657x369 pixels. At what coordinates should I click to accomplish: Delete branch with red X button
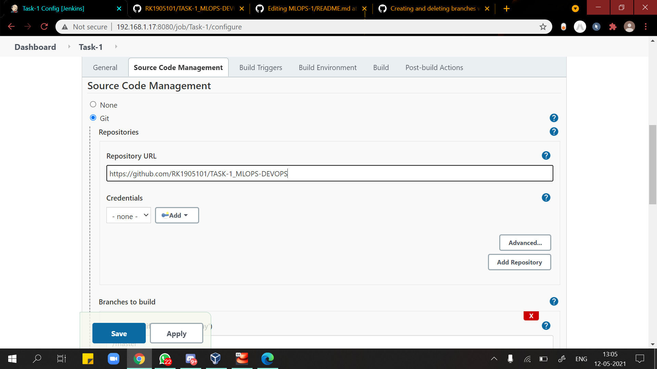[x=531, y=316]
